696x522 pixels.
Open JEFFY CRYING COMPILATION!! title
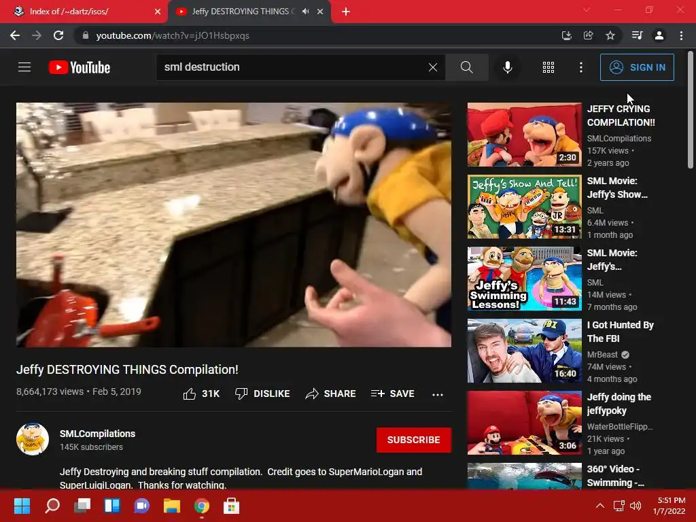(x=621, y=116)
